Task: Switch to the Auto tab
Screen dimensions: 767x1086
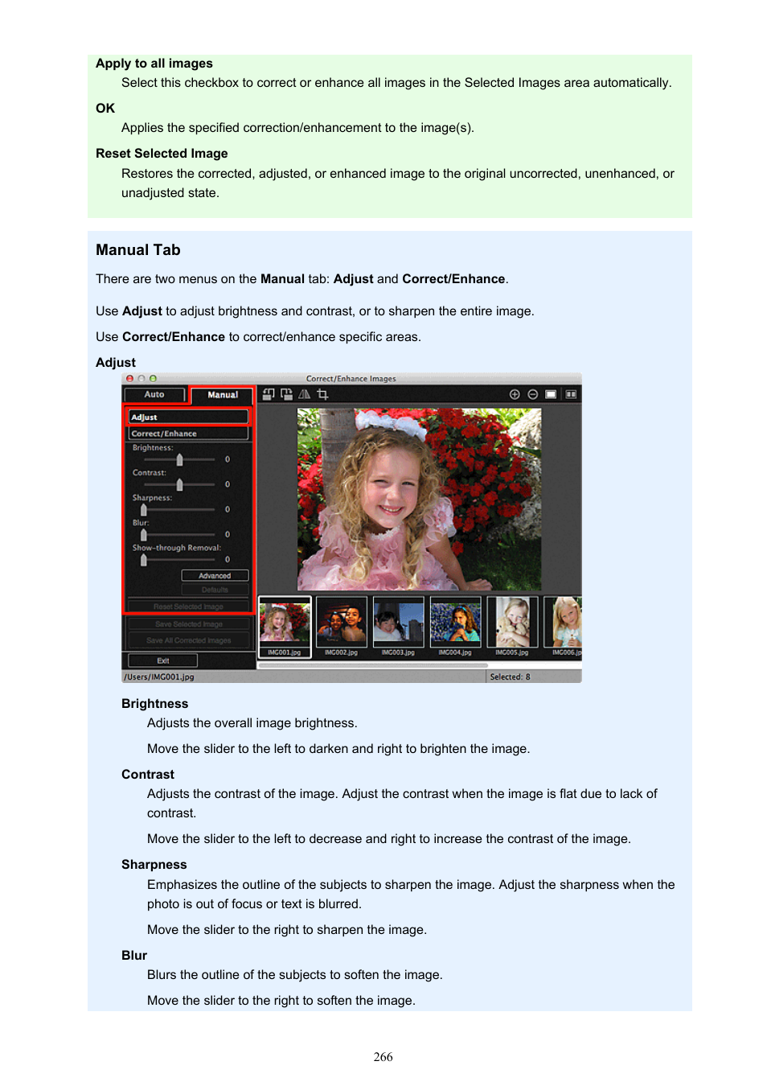Action: [x=154, y=395]
